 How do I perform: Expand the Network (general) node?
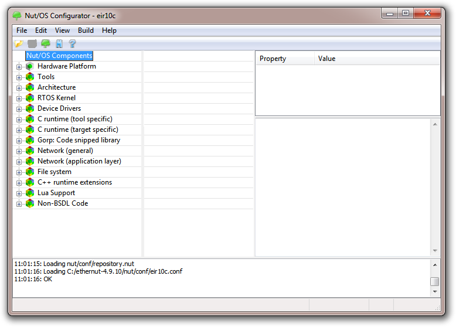point(19,151)
